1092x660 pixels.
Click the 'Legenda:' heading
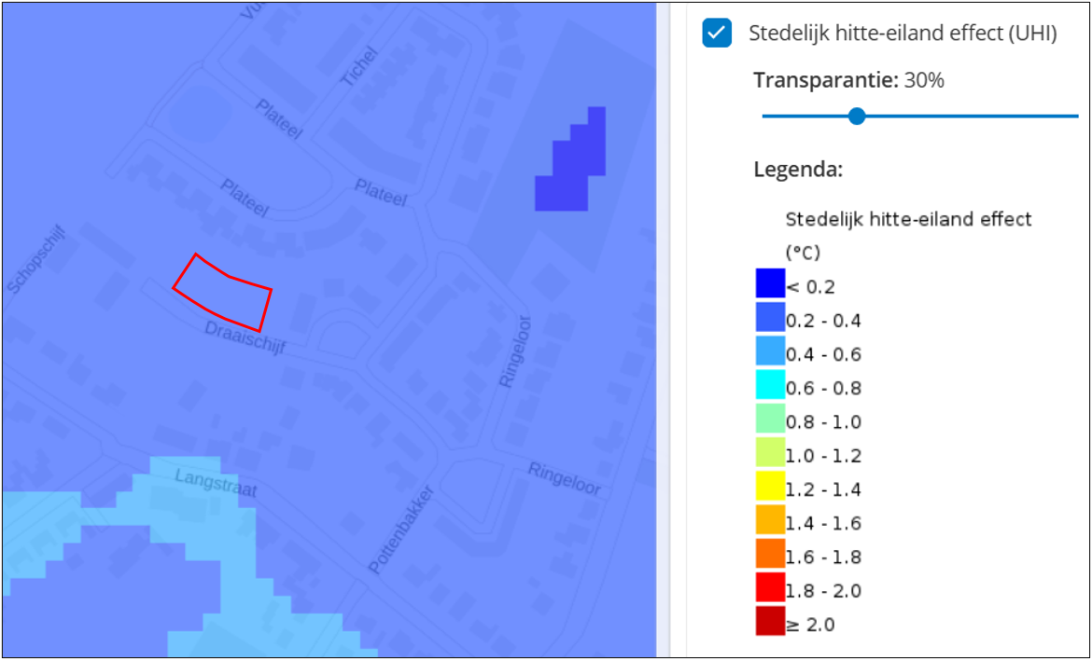[798, 170]
